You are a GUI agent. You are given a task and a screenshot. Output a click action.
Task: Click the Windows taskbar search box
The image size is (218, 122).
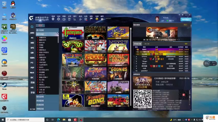[x=25, y=120]
